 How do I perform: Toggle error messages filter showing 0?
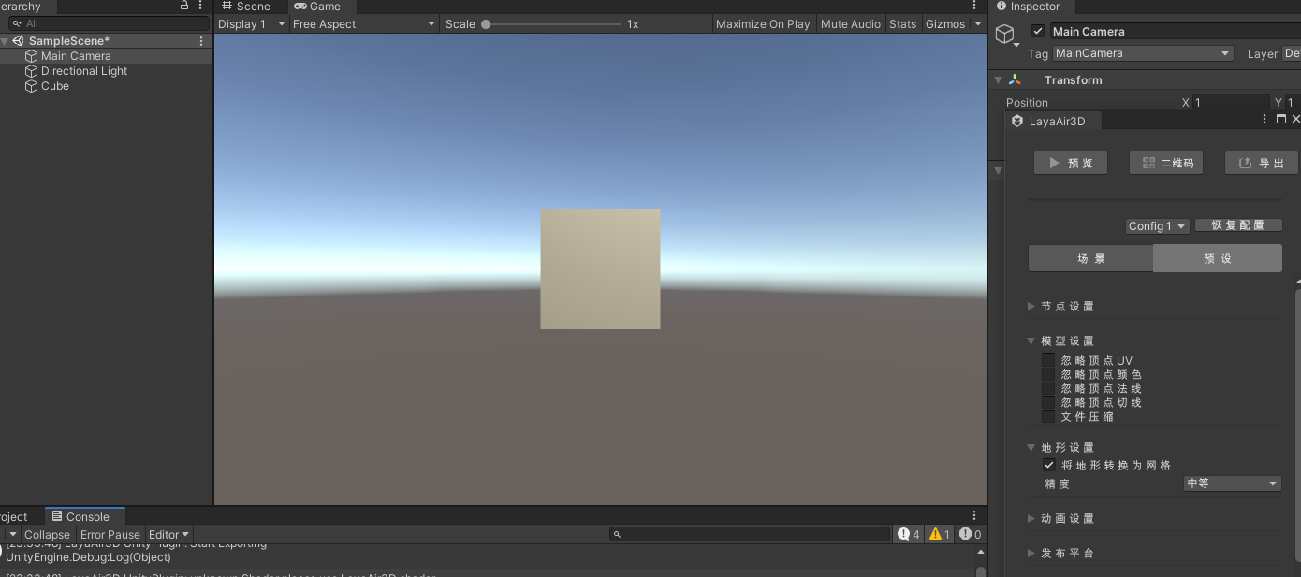point(971,534)
